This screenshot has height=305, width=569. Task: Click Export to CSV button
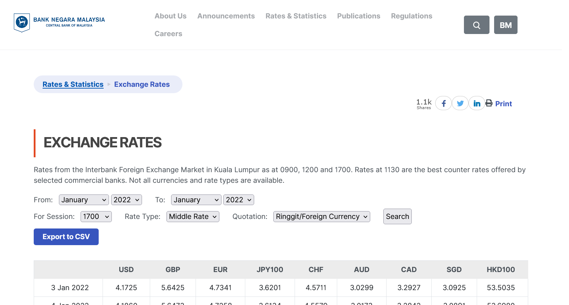(66, 237)
